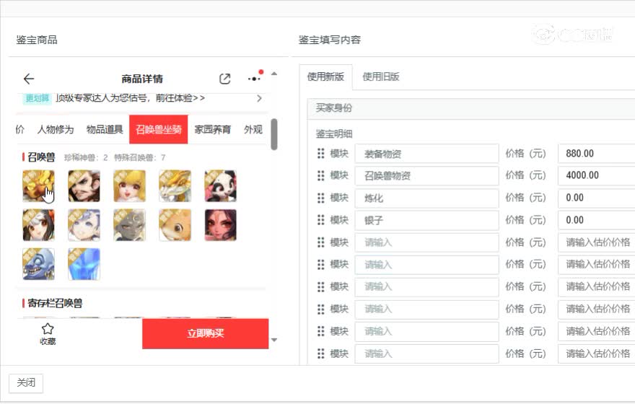Screen dimensions: 635x404
Task: Click the 880.00 price field
Action: pyautogui.click(x=597, y=154)
